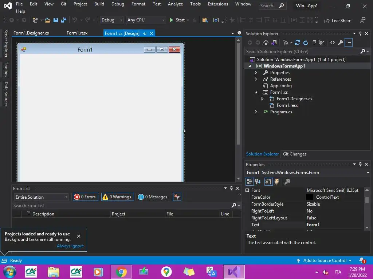Viewport: 373px width, 279px height.
Task: Click the Windows Start orb
Action: click(10, 272)
